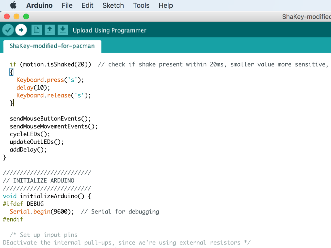The height and width of the screenshot is (248, 331).
Task: Click the sendMouseButtonEvents(); line
Action: coord(50,119)
